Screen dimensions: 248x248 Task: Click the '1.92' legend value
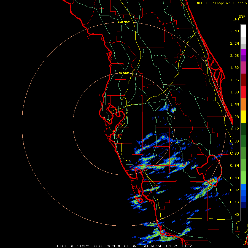click(234, 68)
